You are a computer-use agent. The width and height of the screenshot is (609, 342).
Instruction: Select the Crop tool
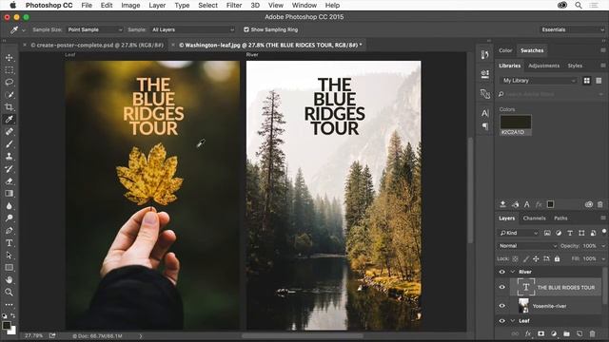tap(9, 107)
